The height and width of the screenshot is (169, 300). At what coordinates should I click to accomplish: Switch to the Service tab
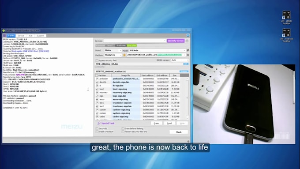click(x=21, y=36)
